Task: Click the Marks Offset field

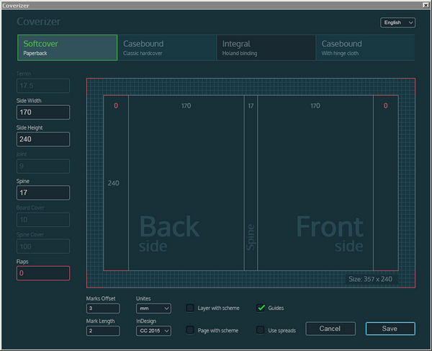Action: click(x=103, y=308)
